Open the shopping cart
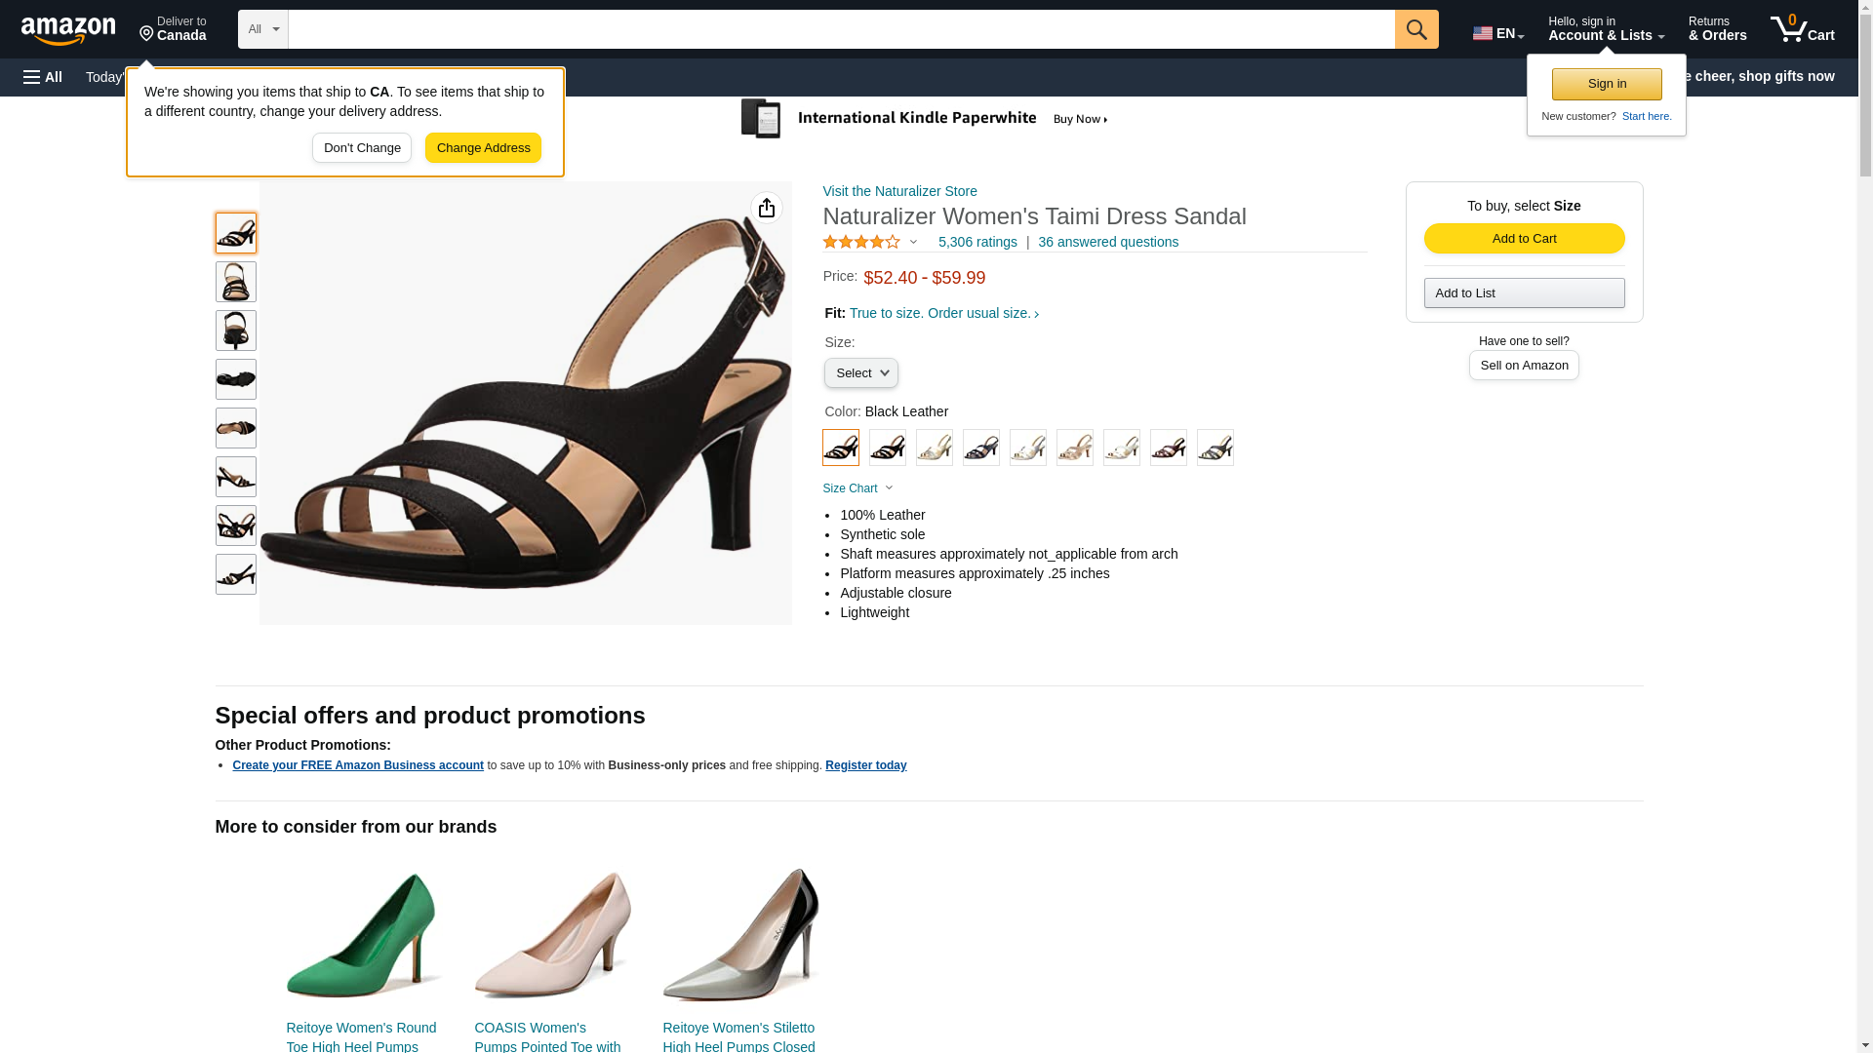Screen dimensions: 1873x1053 click(x=1803, y=29)
